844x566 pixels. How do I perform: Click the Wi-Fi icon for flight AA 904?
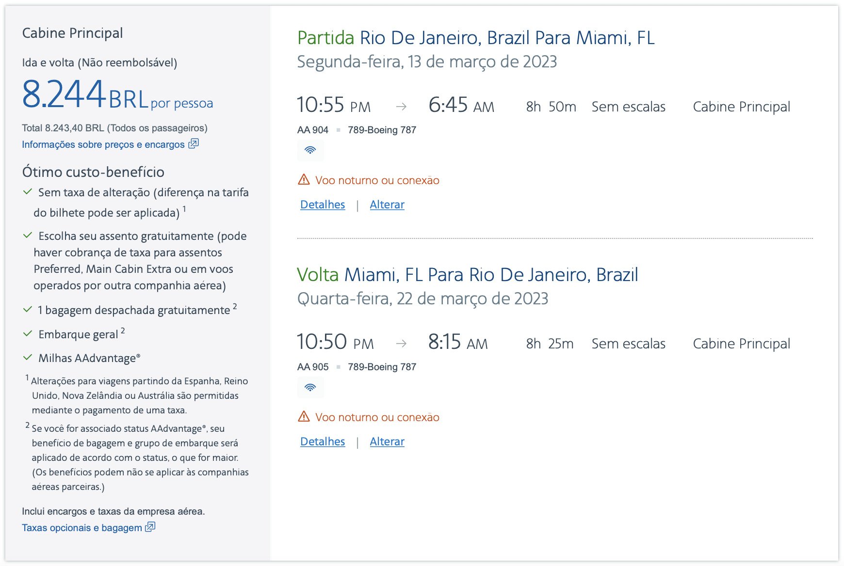click(x=310, y=150)
